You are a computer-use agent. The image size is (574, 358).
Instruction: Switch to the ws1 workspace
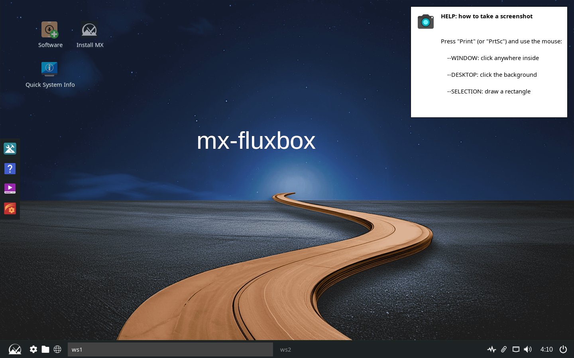170,350
